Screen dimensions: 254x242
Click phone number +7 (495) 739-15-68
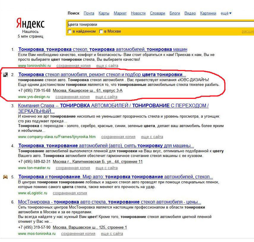34,91
